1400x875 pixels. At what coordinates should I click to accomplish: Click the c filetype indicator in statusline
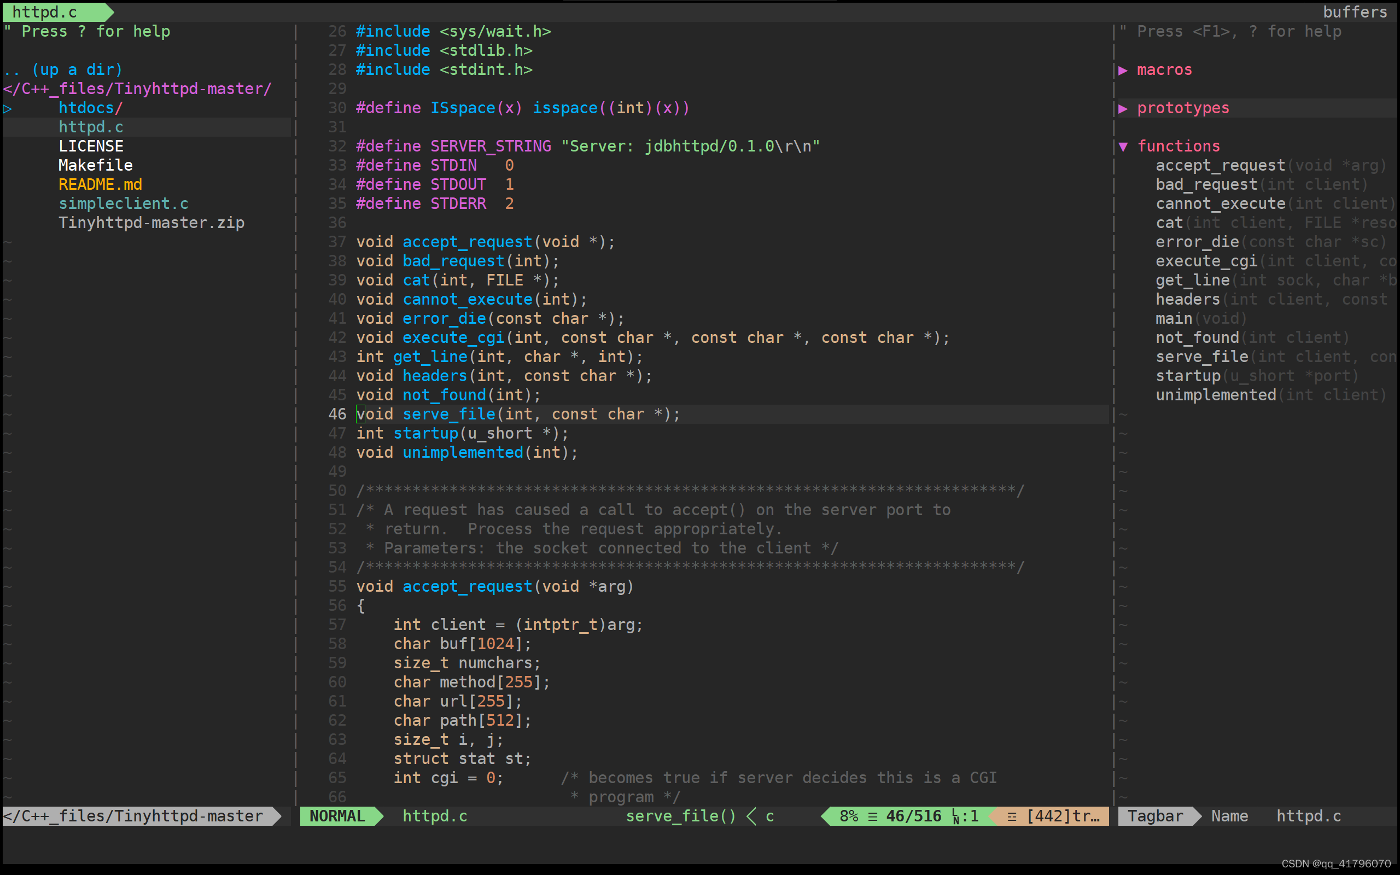tap(770, 816)
